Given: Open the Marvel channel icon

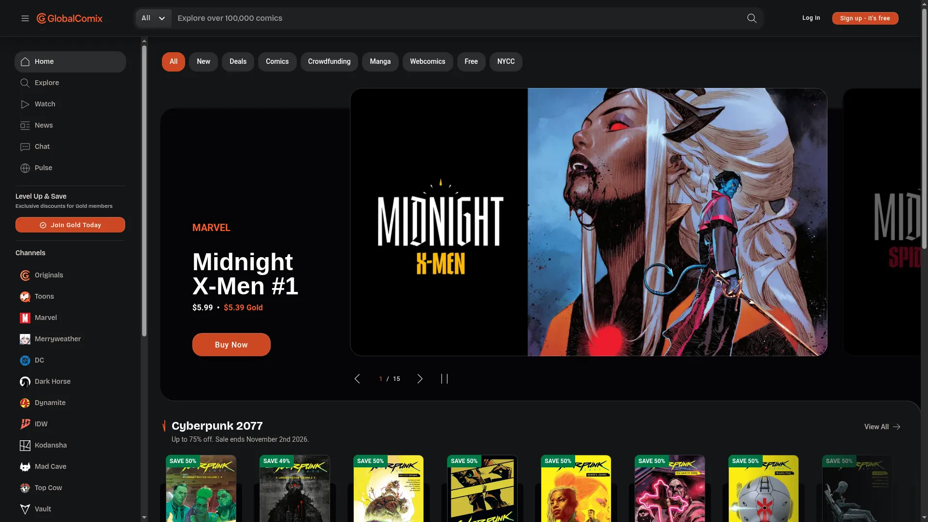Looking at the screenshot, I should (x=25, y=318).
